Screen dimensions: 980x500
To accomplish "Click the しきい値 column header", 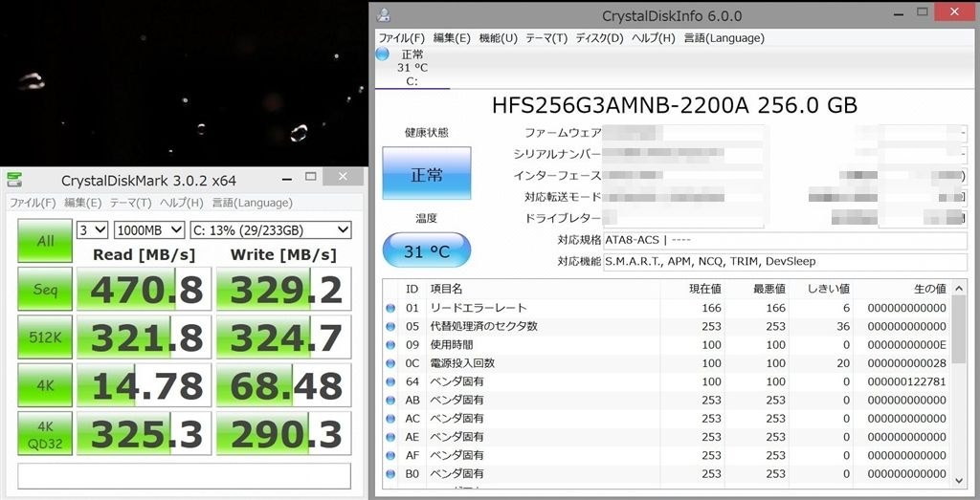I will pos(822,289).
